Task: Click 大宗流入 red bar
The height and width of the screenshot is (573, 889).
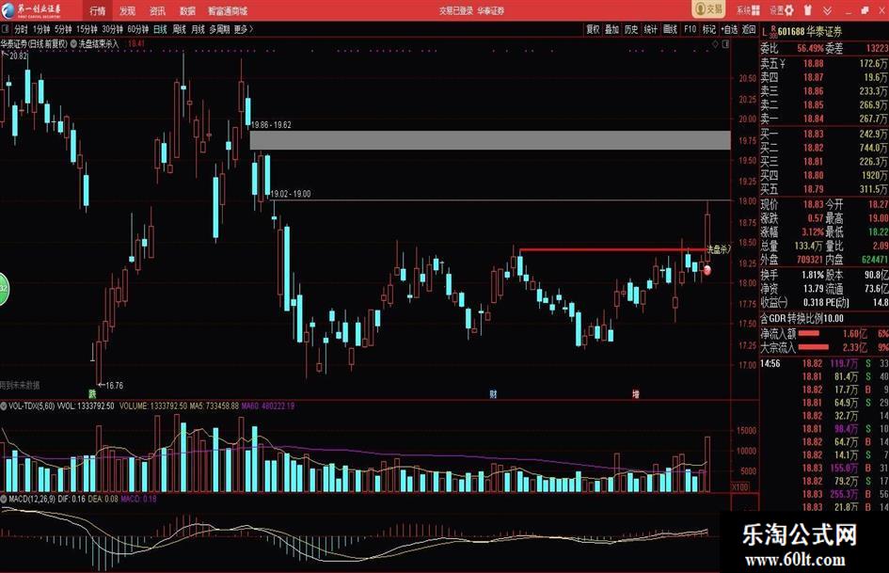Action: pos(813,346)
